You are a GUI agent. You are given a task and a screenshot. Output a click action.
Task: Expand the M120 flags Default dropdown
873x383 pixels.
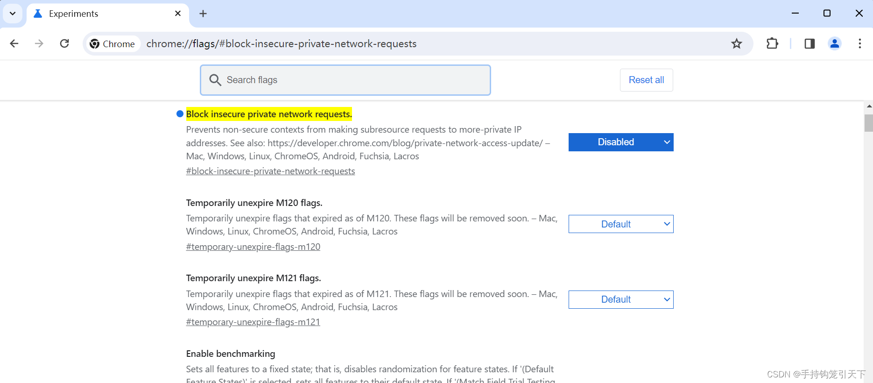(621, 224)
